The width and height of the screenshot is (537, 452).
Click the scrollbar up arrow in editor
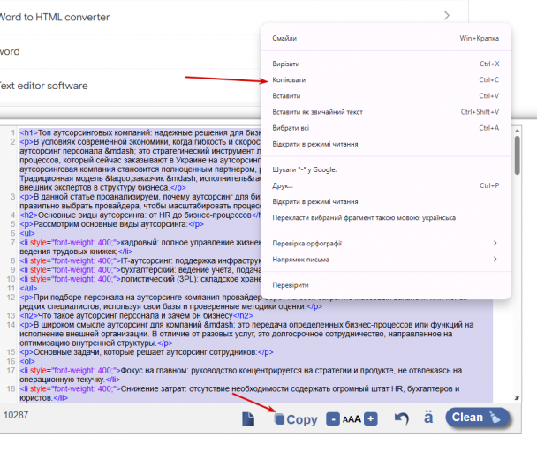(x=518, y=131)
